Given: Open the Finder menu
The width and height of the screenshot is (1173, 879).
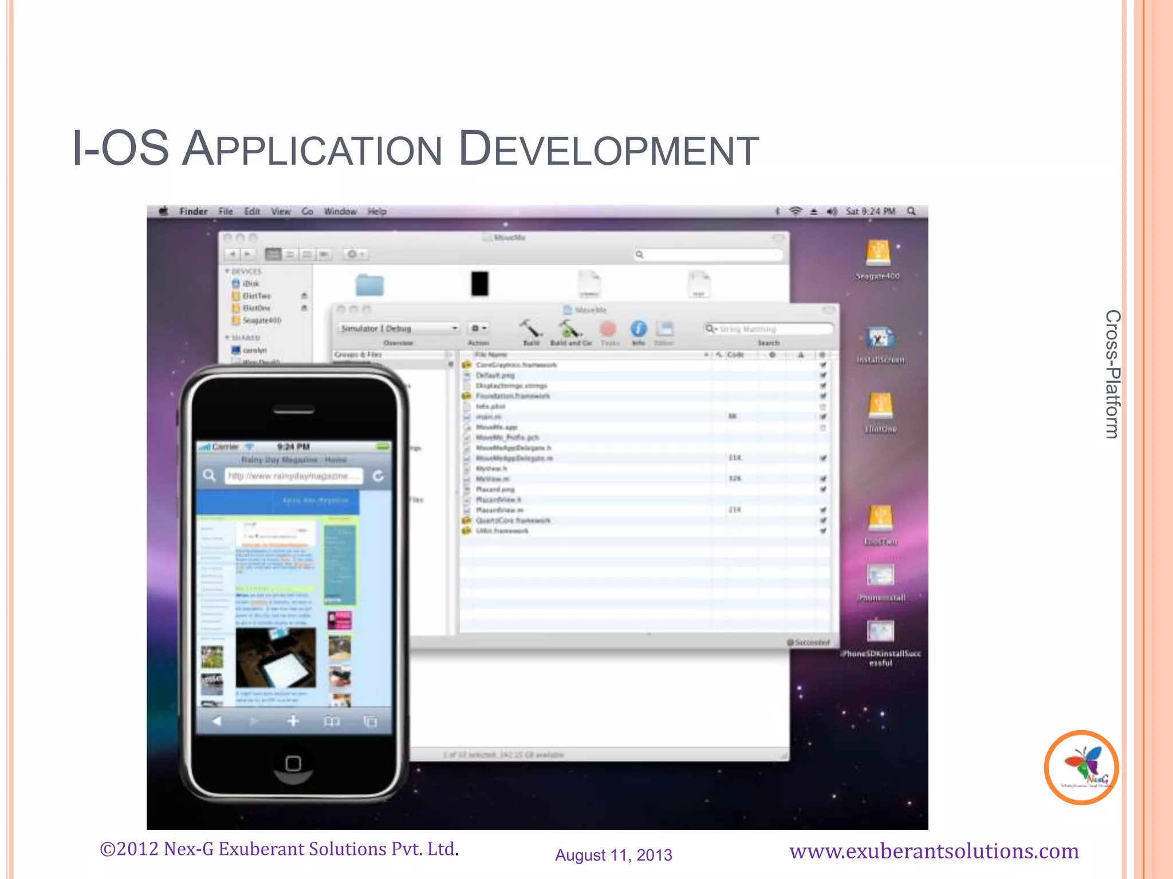Looking at the screenshot, I should click(194, 211).
